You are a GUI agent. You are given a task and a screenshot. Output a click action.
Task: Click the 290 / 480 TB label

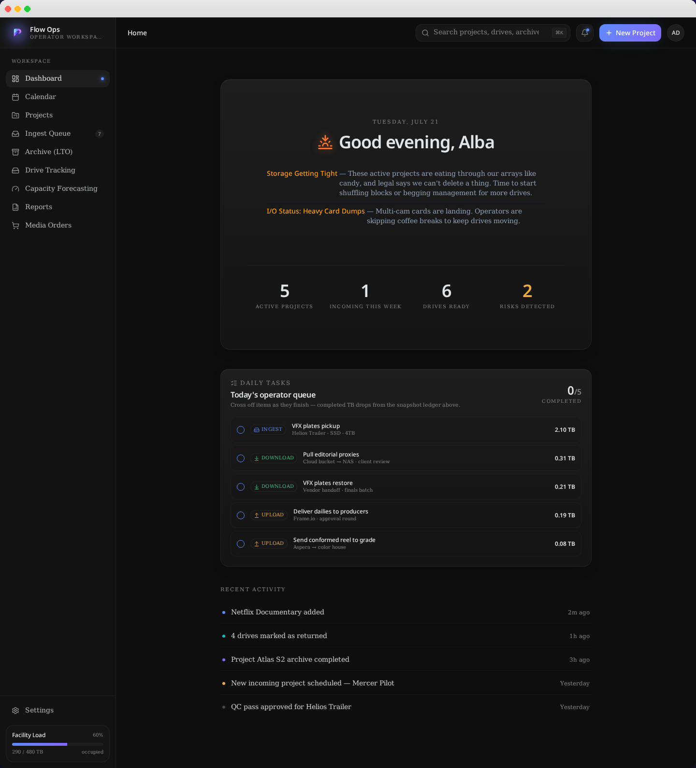coord(28,752)
